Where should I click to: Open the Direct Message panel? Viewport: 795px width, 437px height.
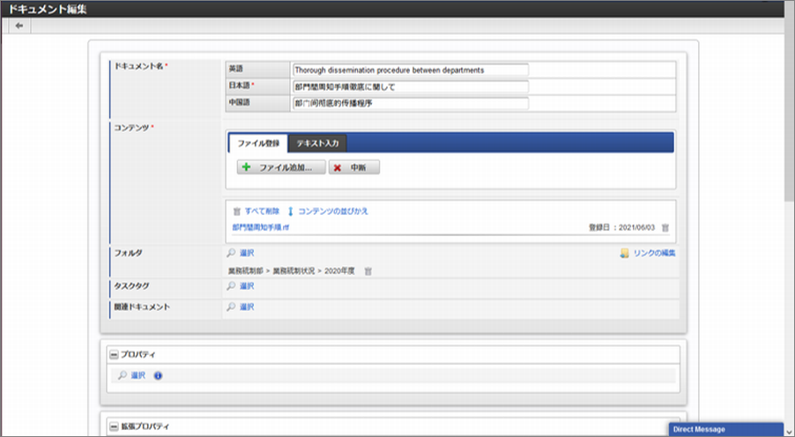click(x=724, y=429)
